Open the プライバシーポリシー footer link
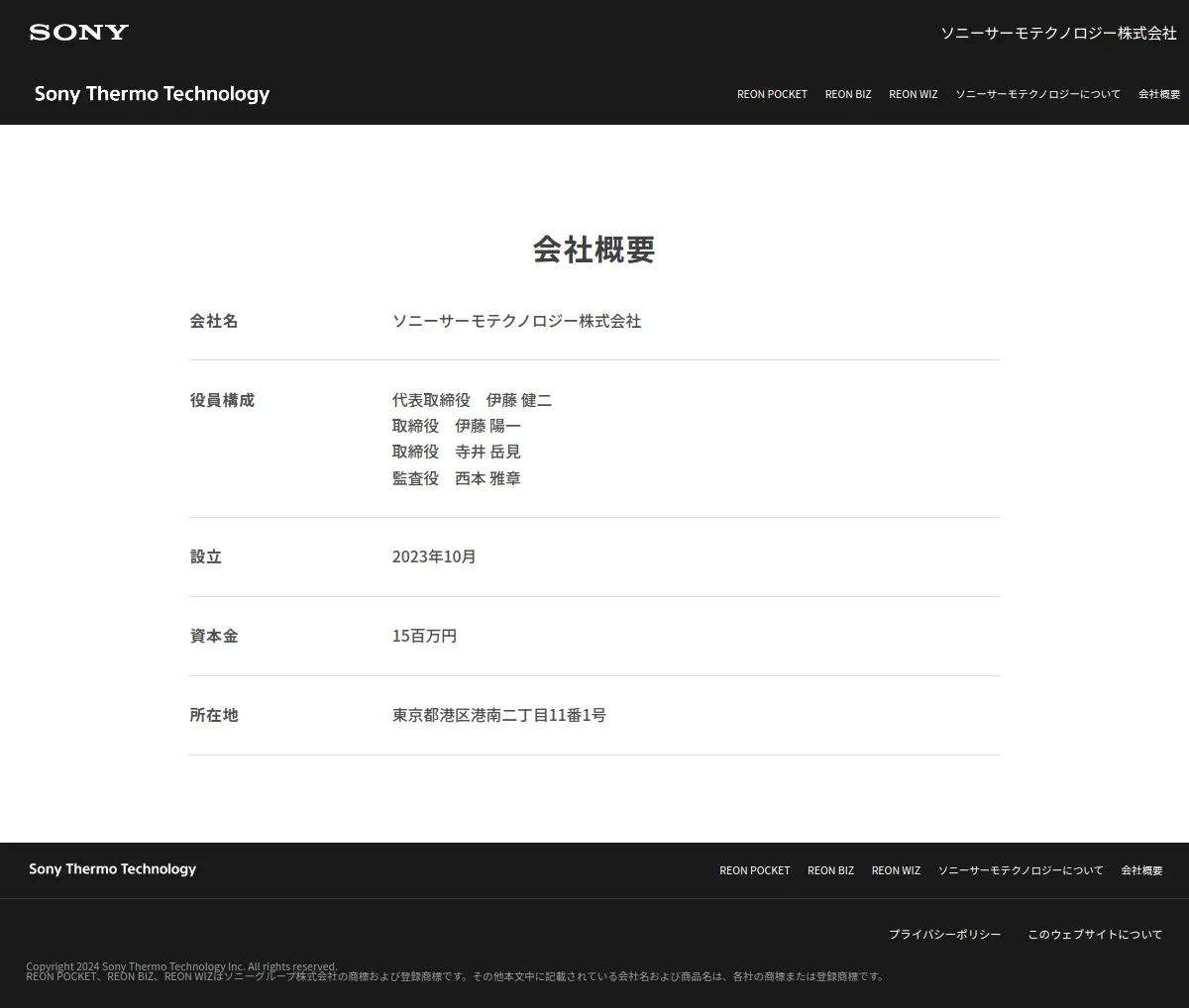The width and height of the screenshot is (1189, 1008). click(945, 934)
